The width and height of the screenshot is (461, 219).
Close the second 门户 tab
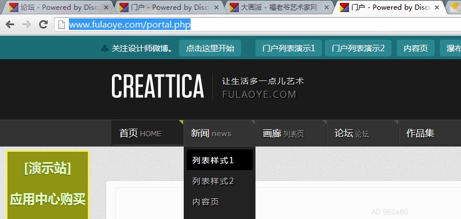(x=216, y=7)
